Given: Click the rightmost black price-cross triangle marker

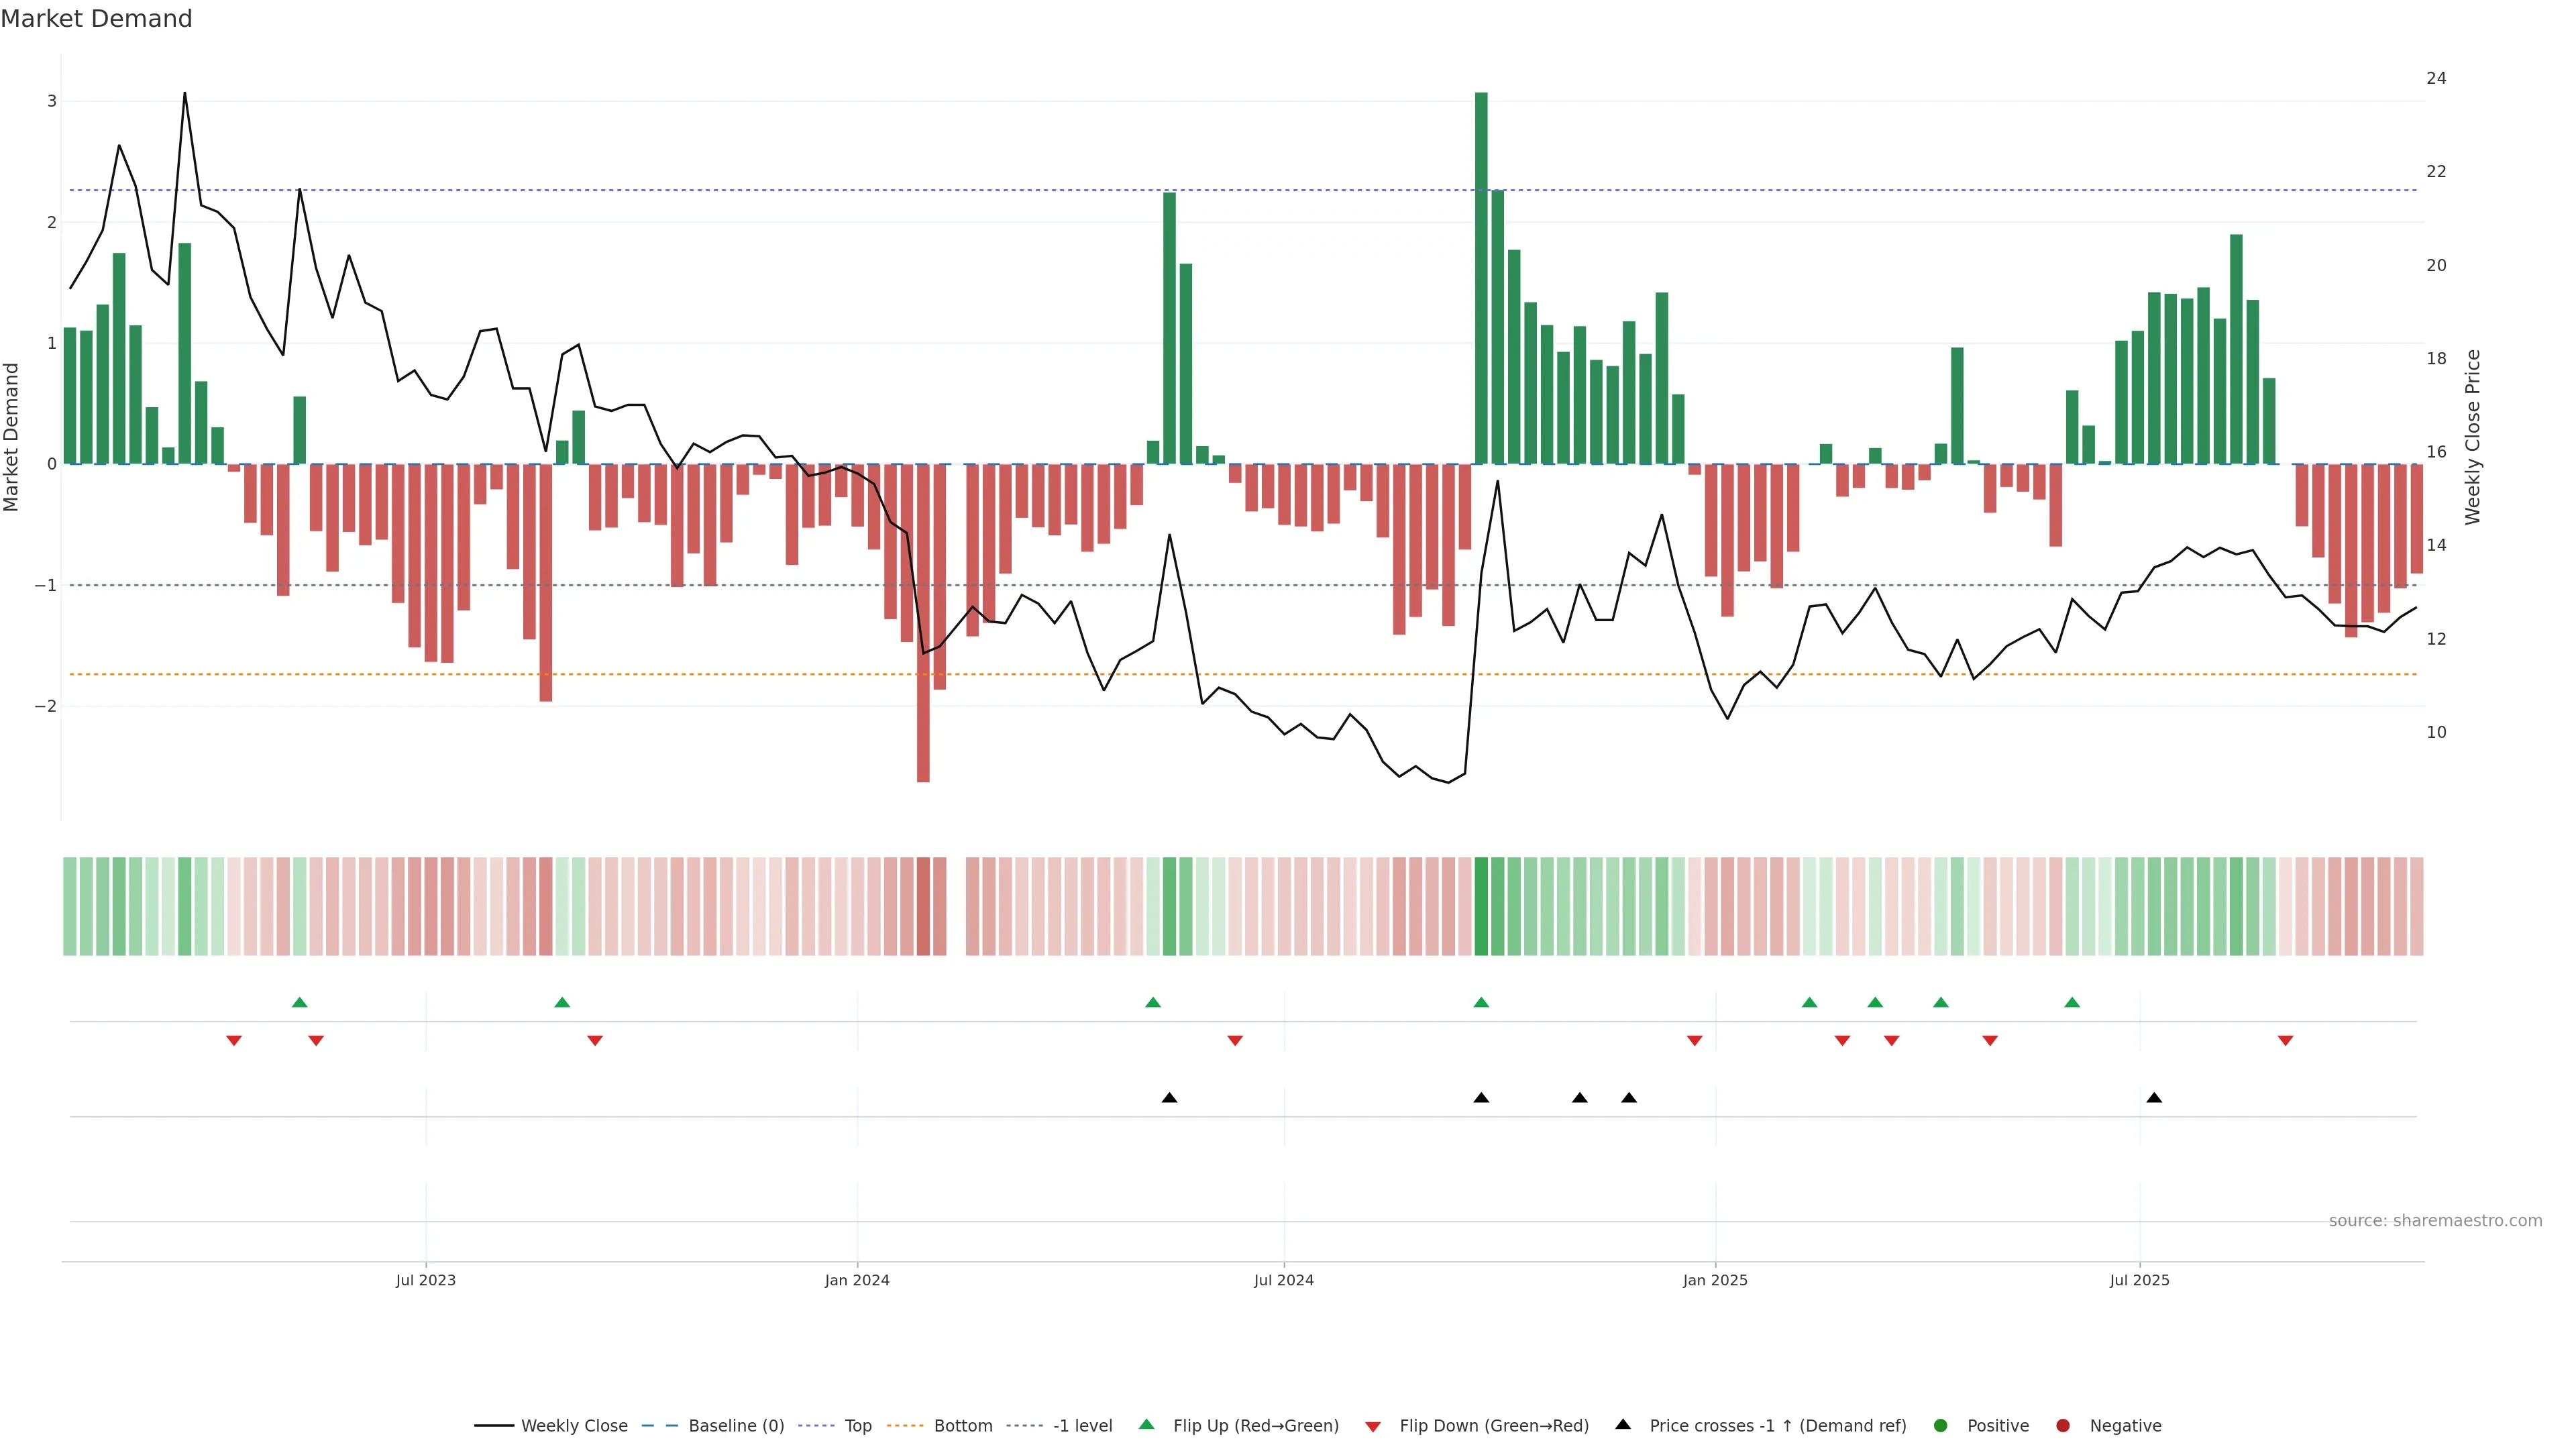Looking at the screenshot, I should pyautogui.click(x=2154, y=1098).
